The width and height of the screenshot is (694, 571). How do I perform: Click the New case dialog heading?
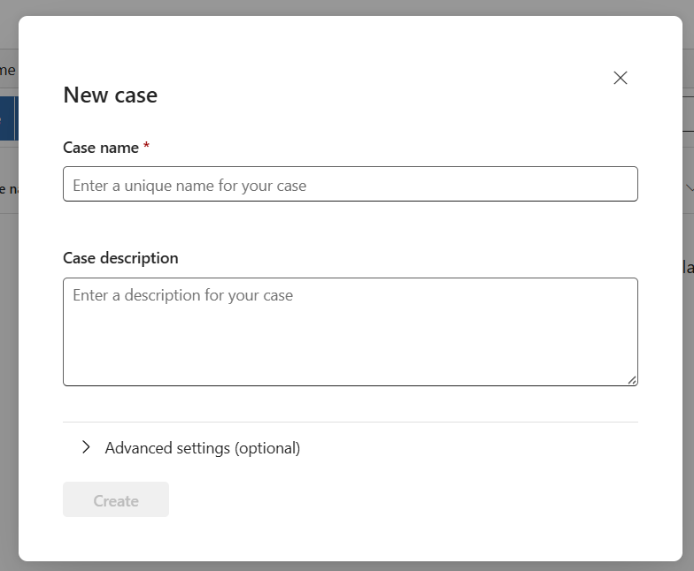click(x=110, y=95)
